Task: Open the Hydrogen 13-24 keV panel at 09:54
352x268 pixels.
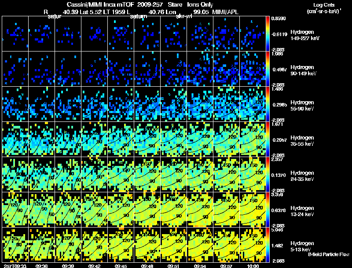Action: click(x=200, y=210)
